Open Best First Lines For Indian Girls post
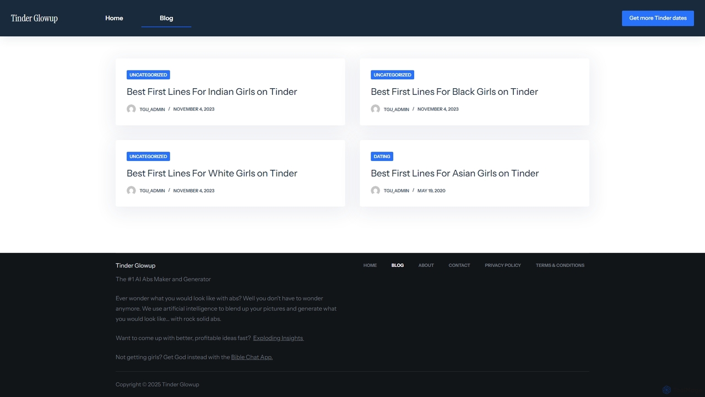The width and height of the screenshot is (705, 397). coord(212,92)
